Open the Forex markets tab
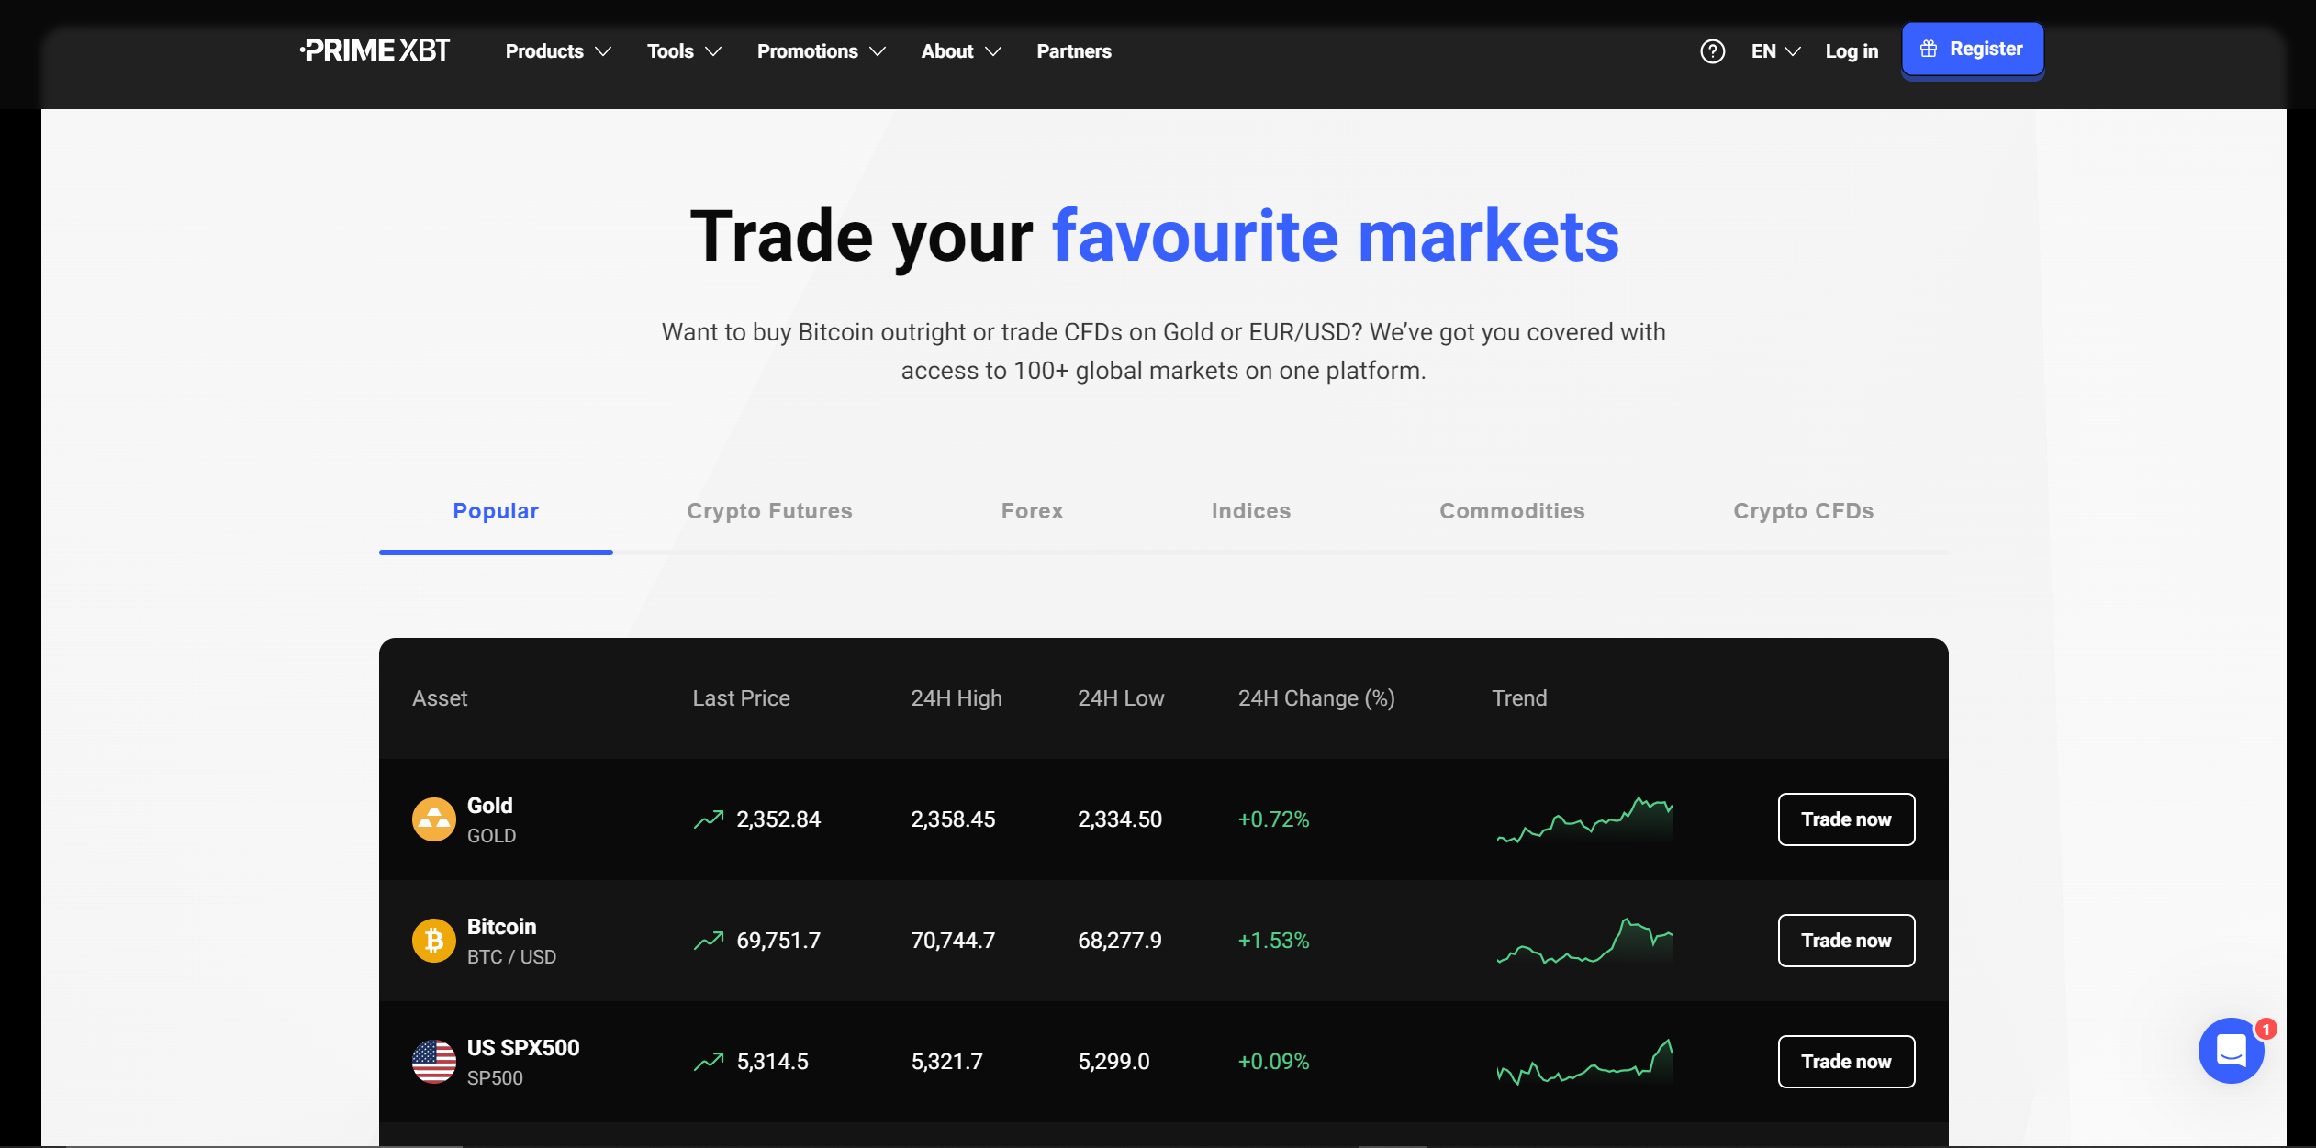This screenshot has height=1148, width=2316. click(x=1032, y=511)
